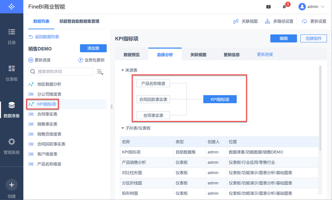Click the 产品销售分析 table cell

(x=147, y=162)
